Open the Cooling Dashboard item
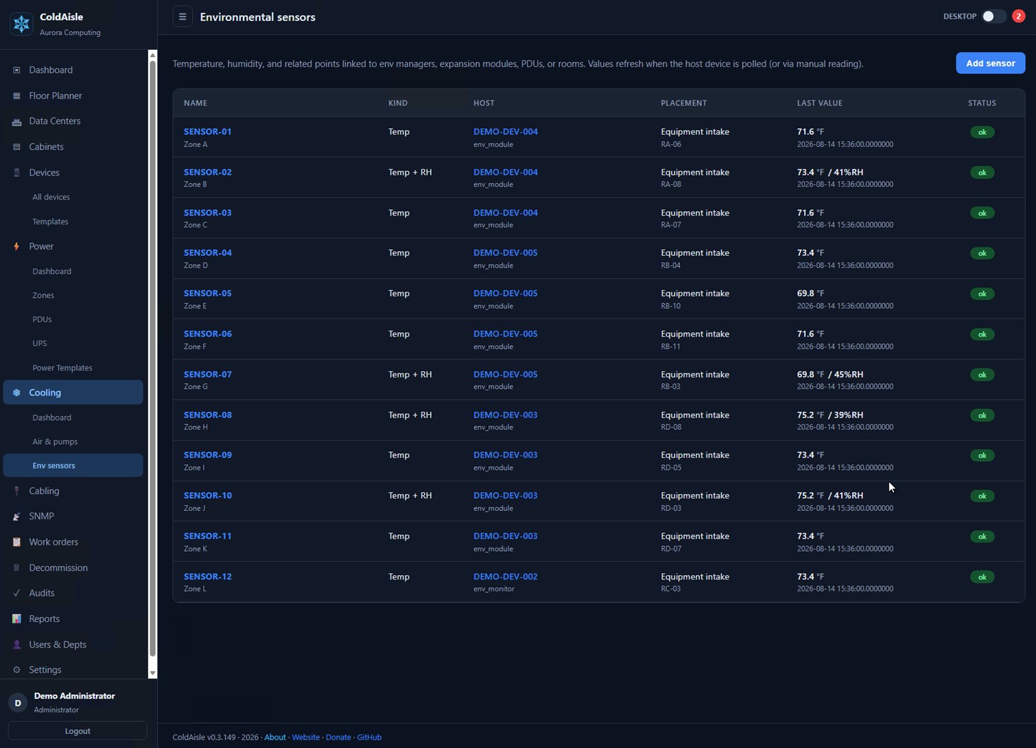The width and height of the screenshot is (1036, 748). pyautogui.click(x=52, y=418)
